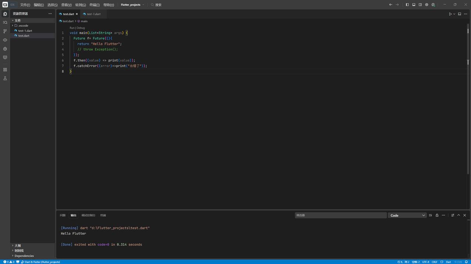Open the panel settings sliders icon
Image resolution: width=471 pixels, height=264 pixels.
tap(453, 215)
